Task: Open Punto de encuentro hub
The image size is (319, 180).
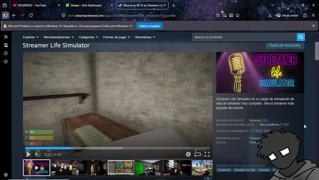Action: point(285,45)
